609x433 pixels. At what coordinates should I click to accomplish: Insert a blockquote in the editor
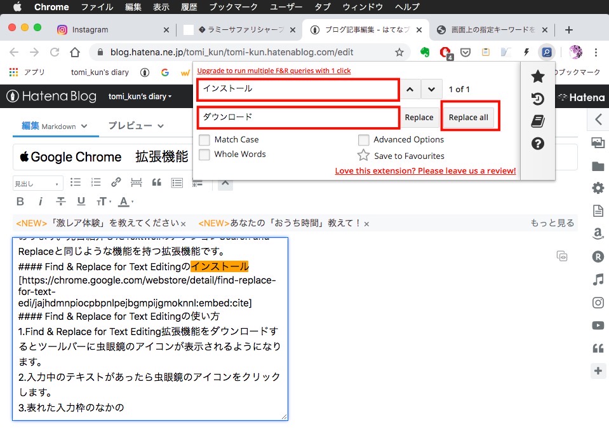coord(156,182)
